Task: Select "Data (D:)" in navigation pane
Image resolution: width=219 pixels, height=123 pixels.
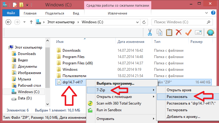Action: pos(25,99)
